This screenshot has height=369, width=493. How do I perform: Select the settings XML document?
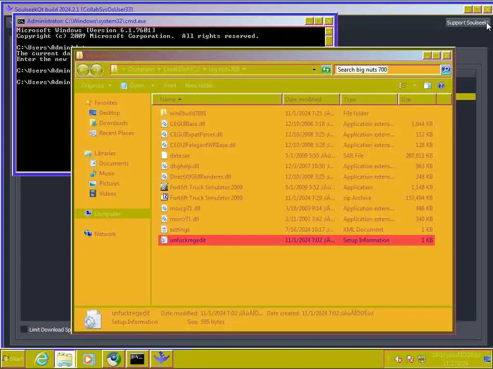pos(296,230)
